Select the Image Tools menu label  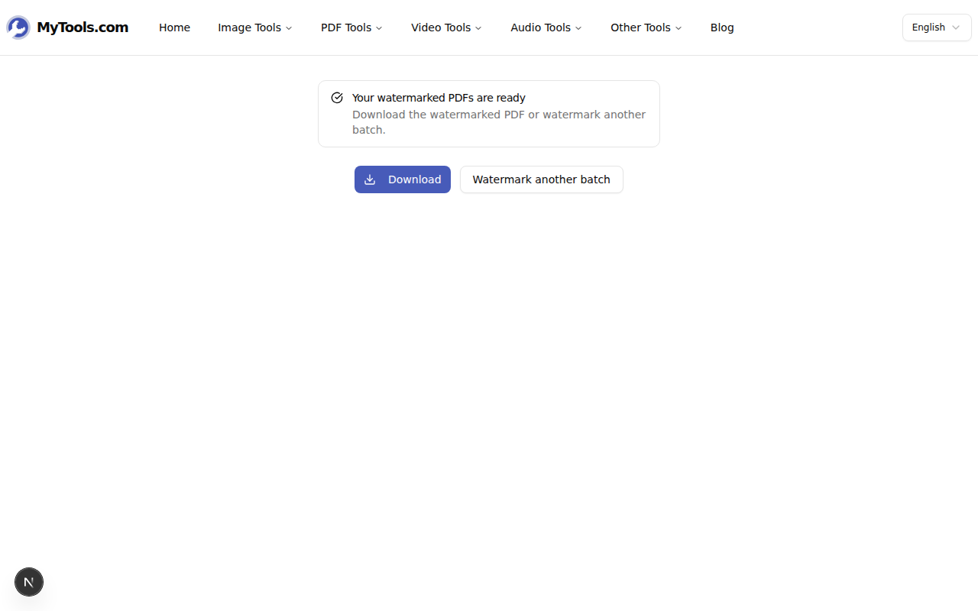(249, 27)
